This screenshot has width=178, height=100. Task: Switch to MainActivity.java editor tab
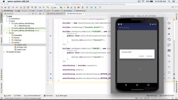75,14
